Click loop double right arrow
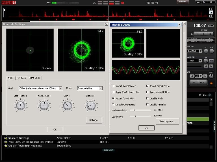Viewport: 217px width, 162px height. [205, 76]
